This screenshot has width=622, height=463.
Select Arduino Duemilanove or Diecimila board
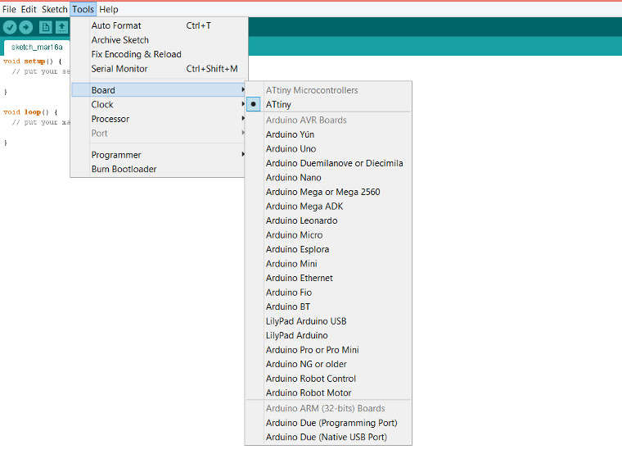[328, 163]
